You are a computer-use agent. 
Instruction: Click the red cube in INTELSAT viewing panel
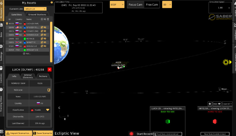[215, 121]
